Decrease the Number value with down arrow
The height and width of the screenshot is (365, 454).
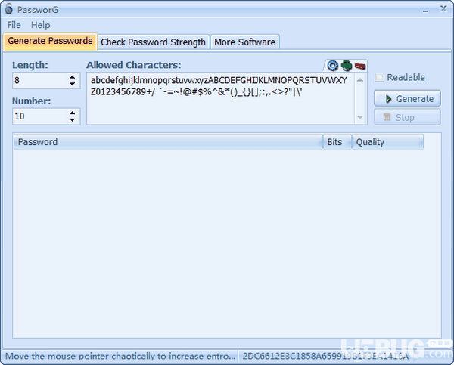[x=73, y=119]
